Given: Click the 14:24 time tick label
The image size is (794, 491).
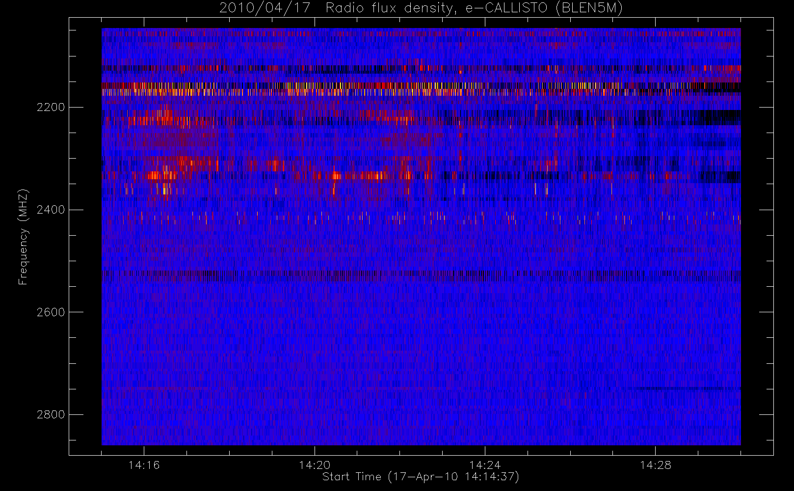Looking at the screenshot, I should point(485,465).
